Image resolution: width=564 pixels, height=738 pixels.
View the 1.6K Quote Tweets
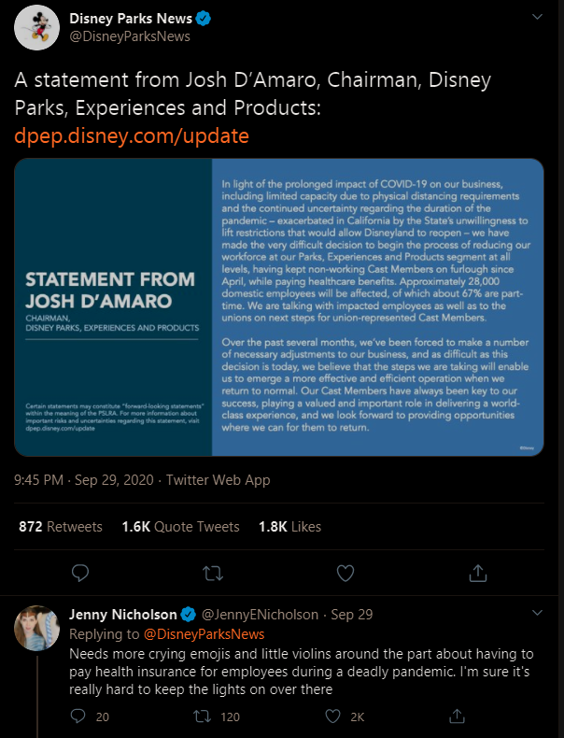(180, 527)
